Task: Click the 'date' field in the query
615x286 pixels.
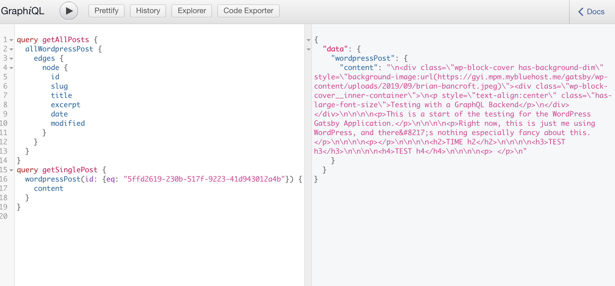Action: point(59,114)
